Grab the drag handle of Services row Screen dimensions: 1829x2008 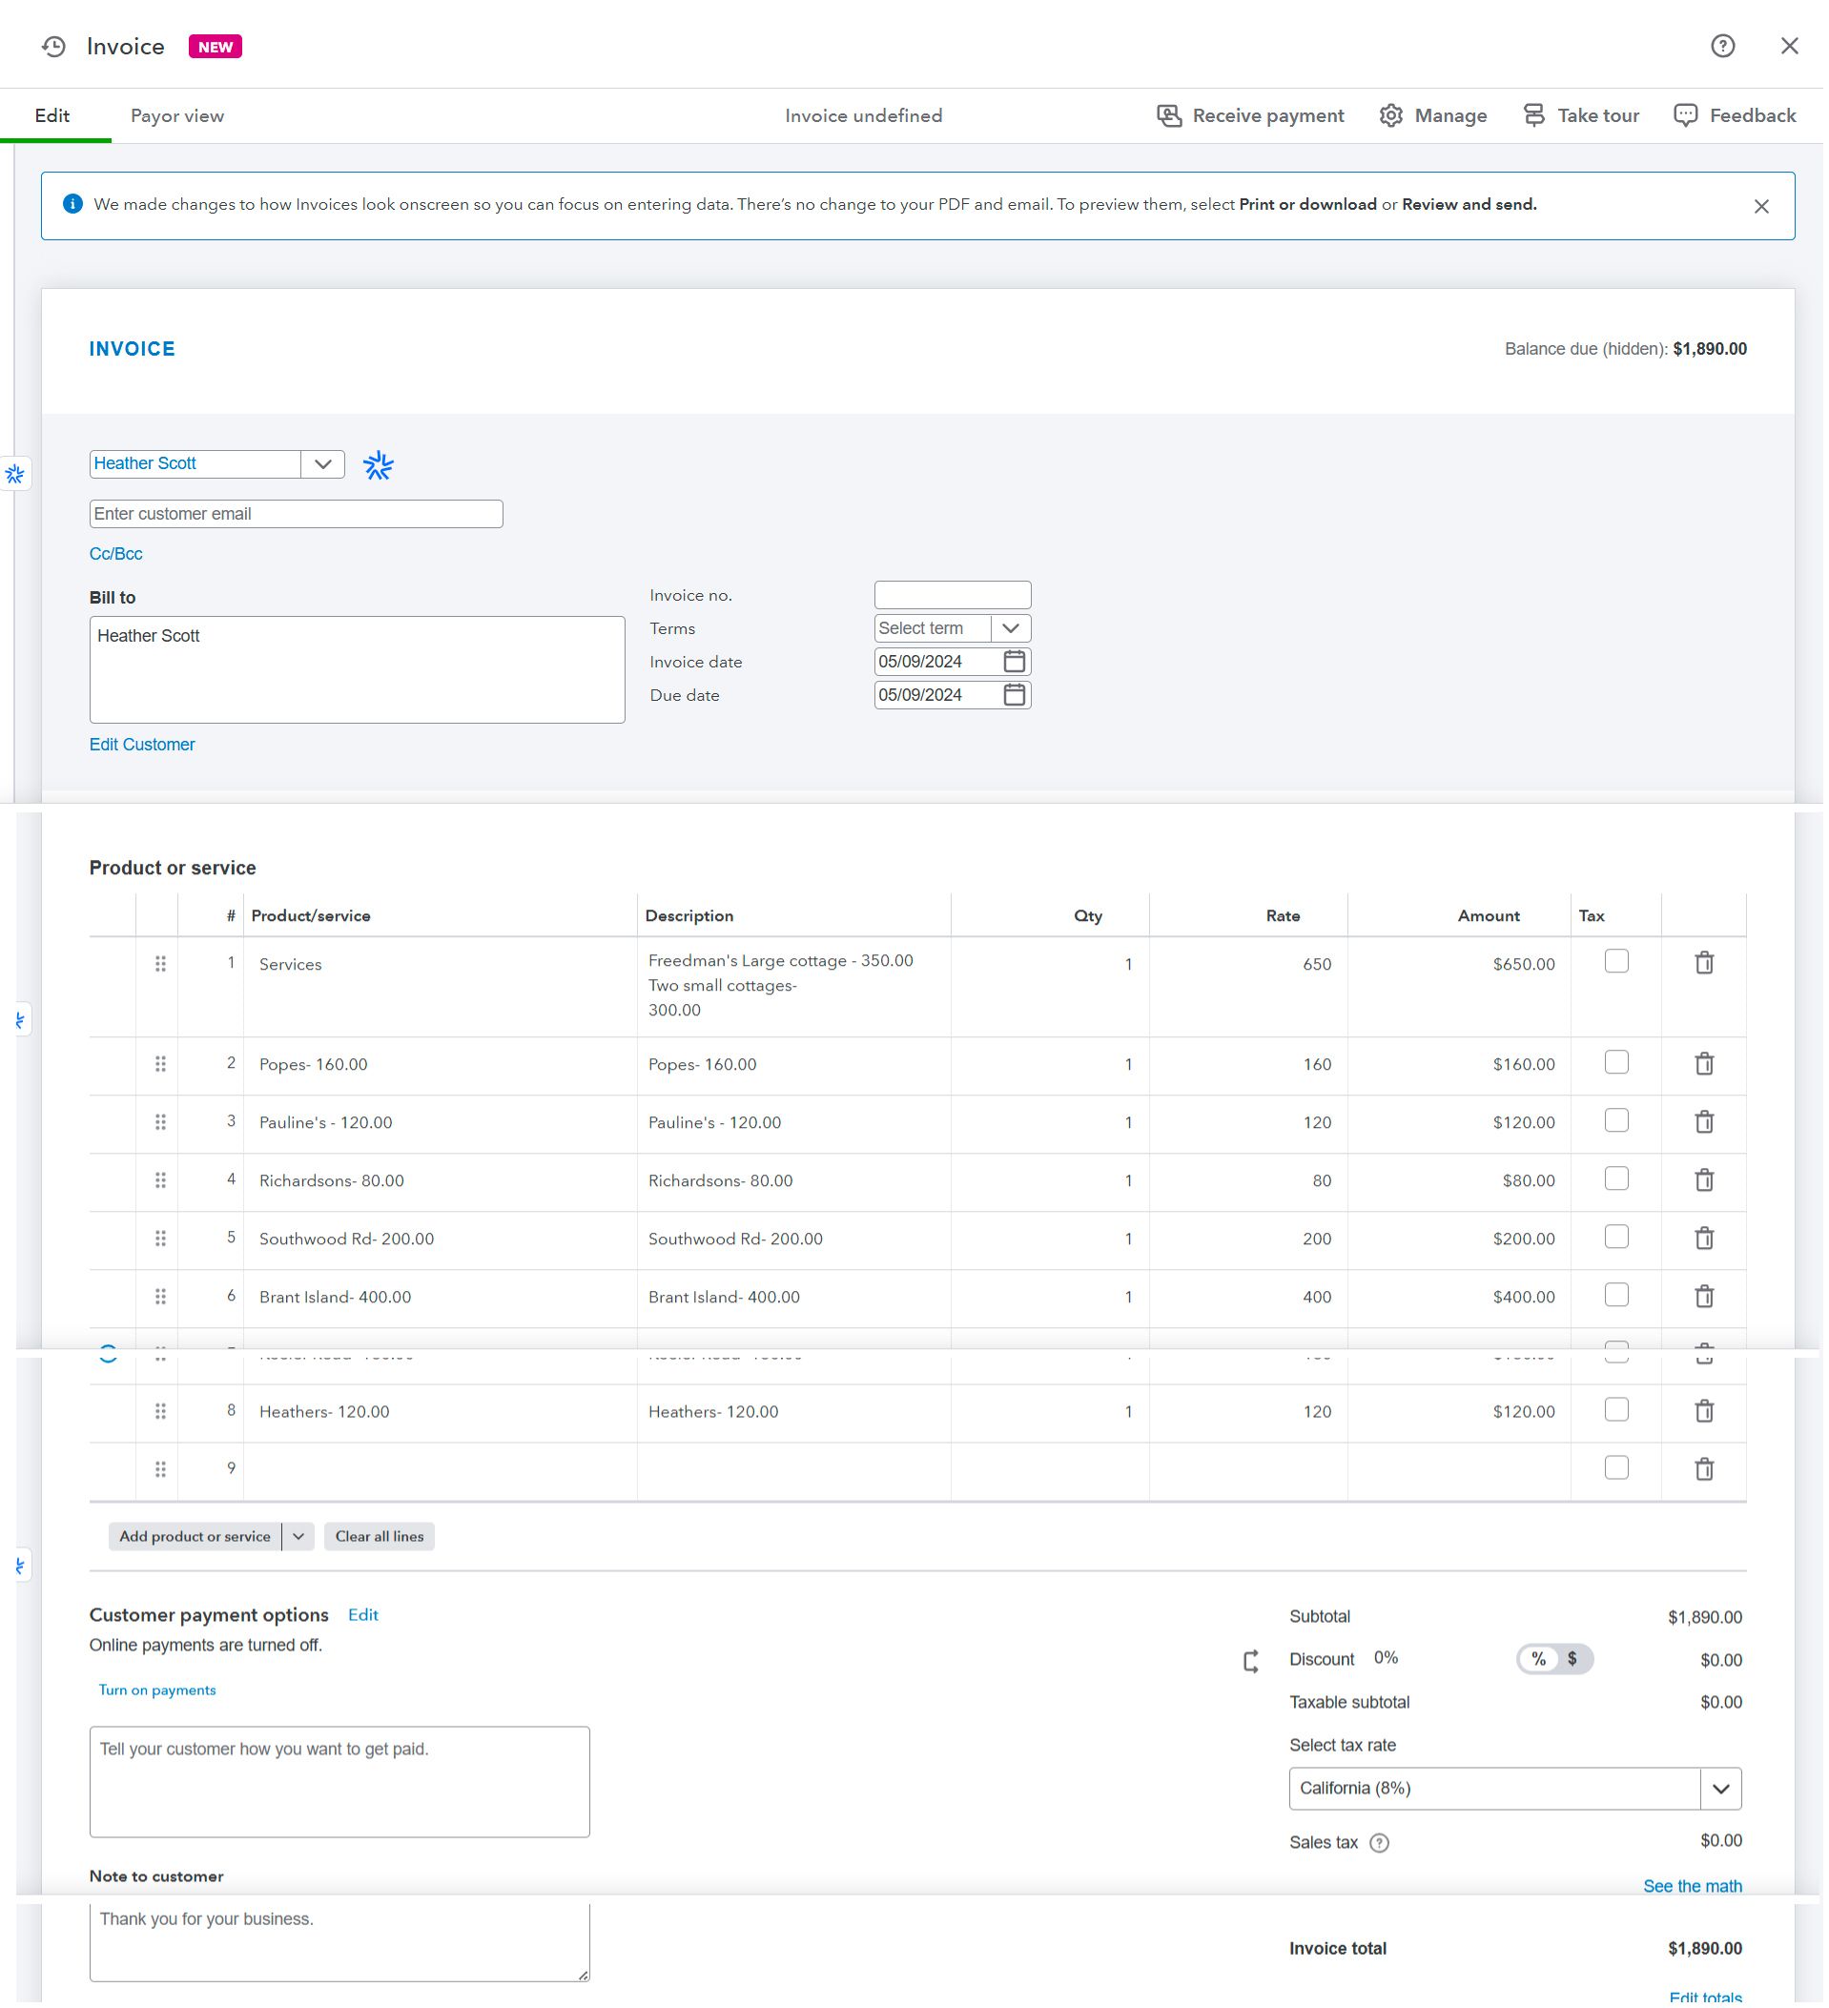[x=160, y=966]
